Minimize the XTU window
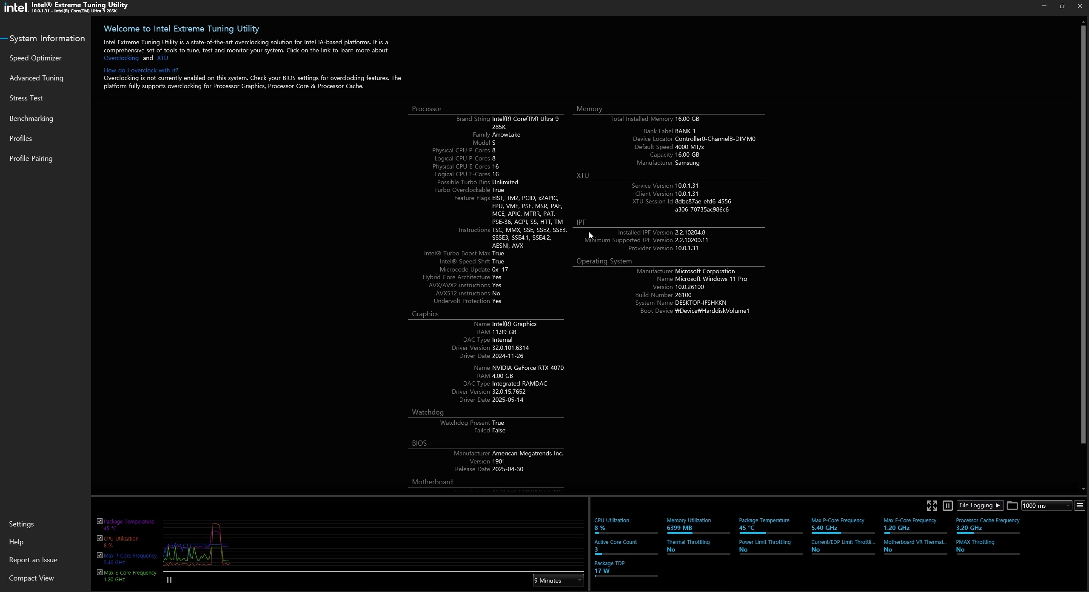 1044,6
